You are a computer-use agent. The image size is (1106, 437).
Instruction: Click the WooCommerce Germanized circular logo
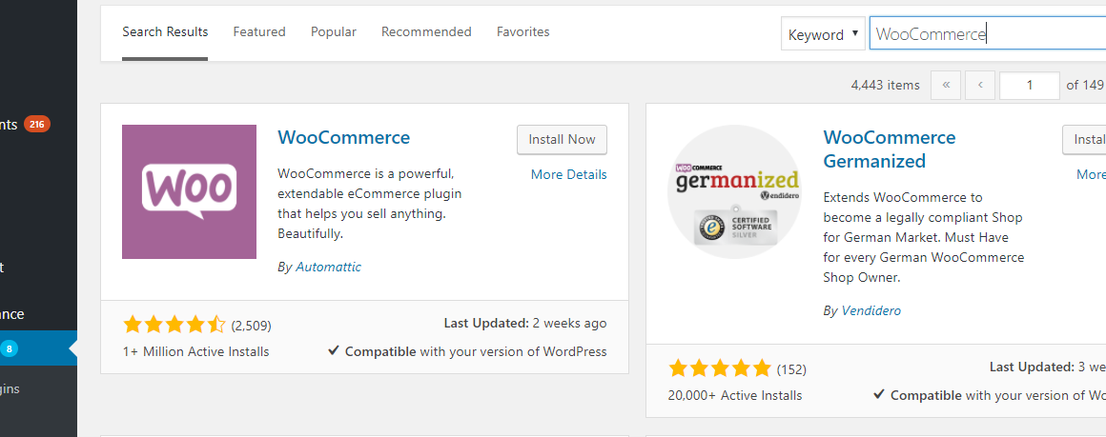click(734, 191)
